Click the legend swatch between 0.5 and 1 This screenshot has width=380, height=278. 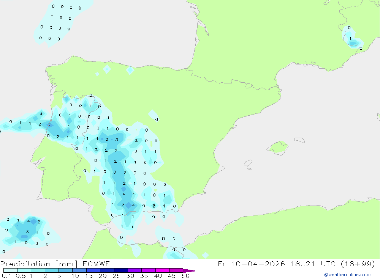pyautogui.click(x=24, y=270)
